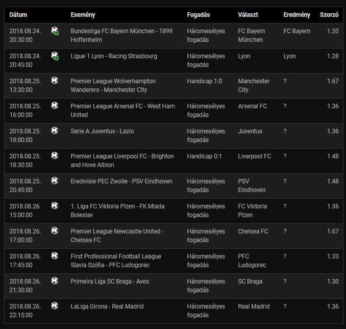The image size is (346, 329).
Task: Click the 1.36 odds in Real Madrid row
Action: click(x=333, y=307)
